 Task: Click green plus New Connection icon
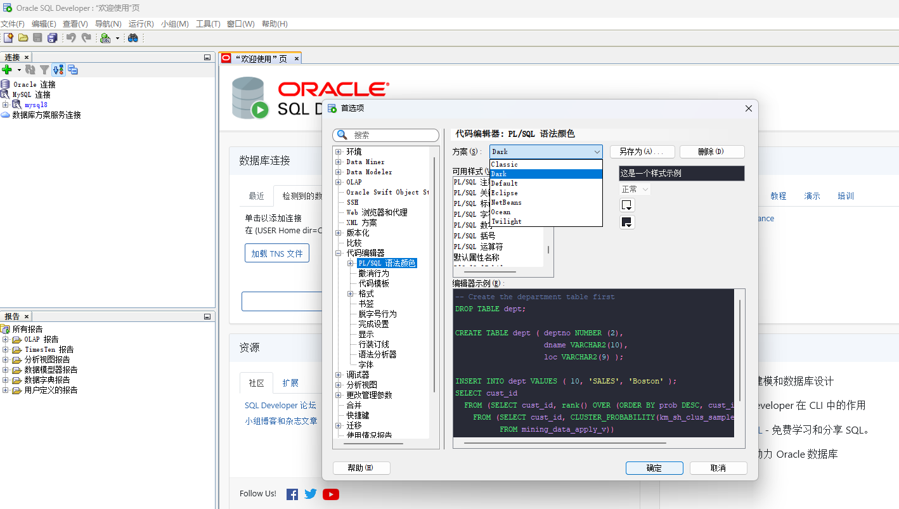tap(7, 70)
